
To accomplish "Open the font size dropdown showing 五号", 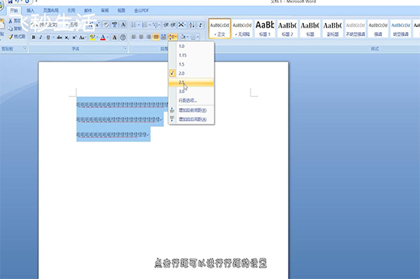I will pyautogui.click(x=76, y=25).
